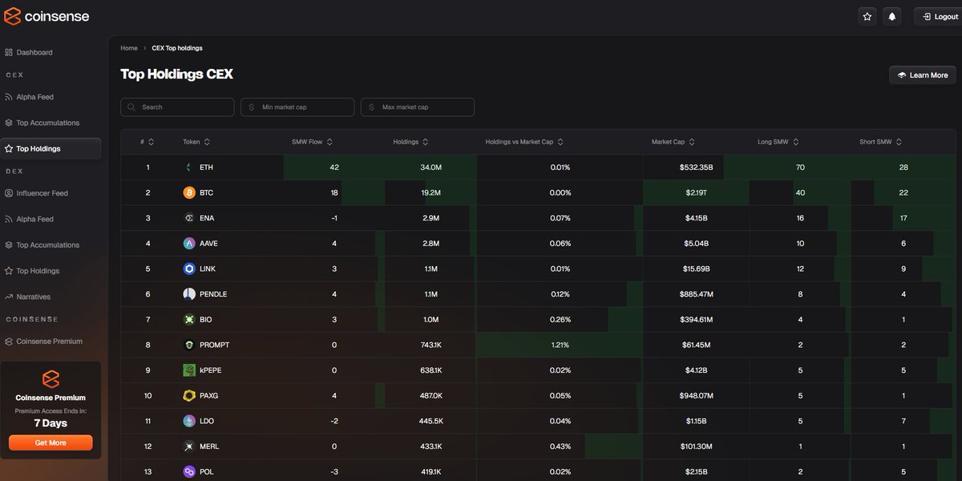The height and width of the screenshot is (481, 962).
Task: Focus the Min market cap field
Action: click(297, 107)
